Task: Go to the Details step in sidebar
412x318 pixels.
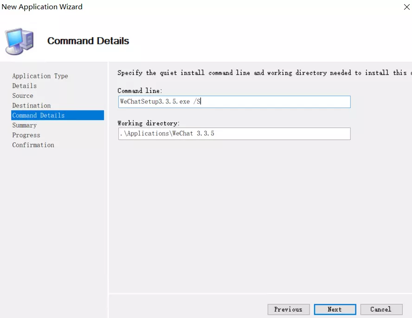Action: point(24,86)
